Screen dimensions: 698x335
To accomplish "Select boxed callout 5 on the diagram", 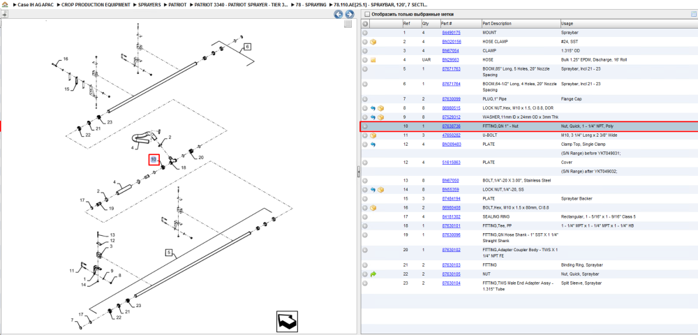I will coord(169,253).
